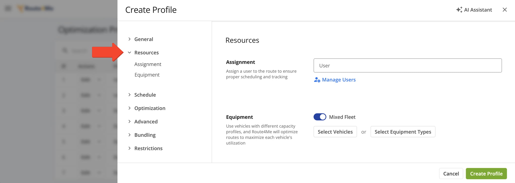Open the Optimization settings
Viewport: 515px width, 183px height.
tap(150, 108)
